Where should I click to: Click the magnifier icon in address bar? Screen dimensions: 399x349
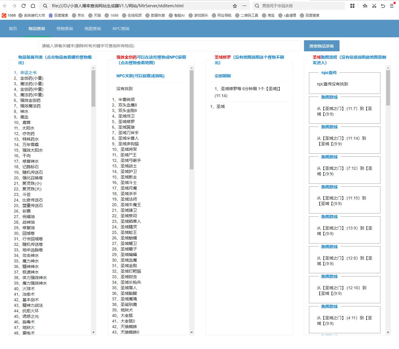coord(45,6)
